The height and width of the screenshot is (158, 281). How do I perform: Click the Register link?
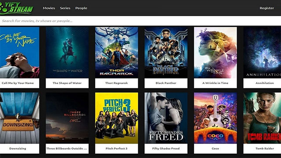[267, 8]
